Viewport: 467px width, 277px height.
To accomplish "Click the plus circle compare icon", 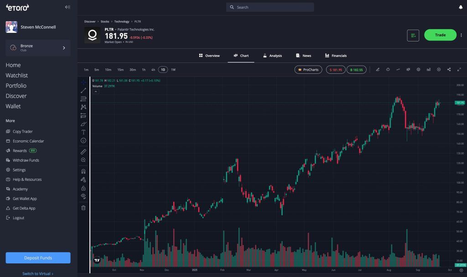I will click(x=439, y=70).
